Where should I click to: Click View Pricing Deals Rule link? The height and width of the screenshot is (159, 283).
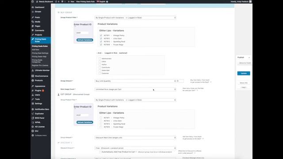pyautogui.click(x=85, y=1)
